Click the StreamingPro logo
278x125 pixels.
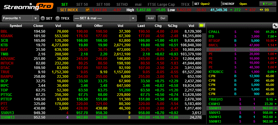[28, 7]
